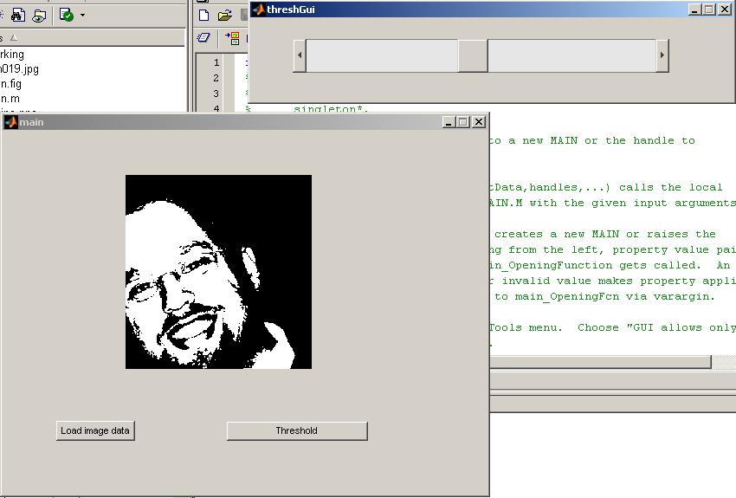Screen dimensions: 736x498
Task: Select the 019.jpg file in file list
Action: coord(19,69)
